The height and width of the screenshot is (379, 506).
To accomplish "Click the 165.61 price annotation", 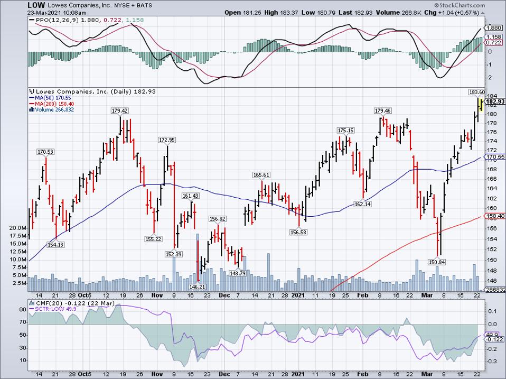I will point(261,175).
